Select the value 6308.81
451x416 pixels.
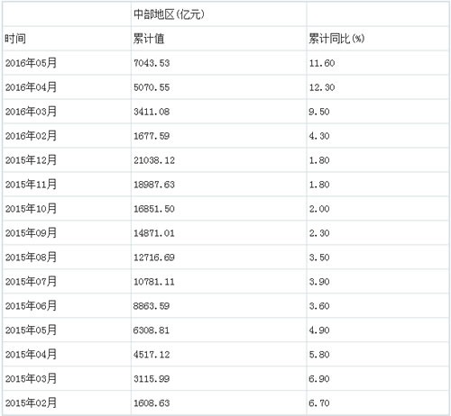(152, 330)
